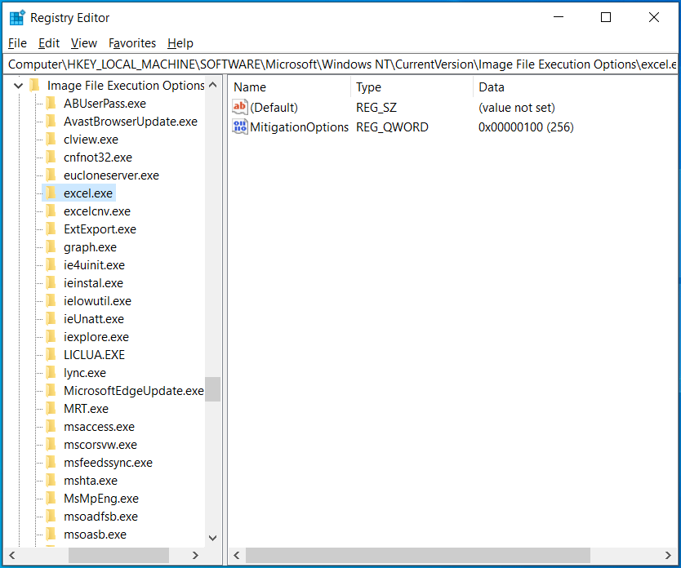Open the File menu

17,43
